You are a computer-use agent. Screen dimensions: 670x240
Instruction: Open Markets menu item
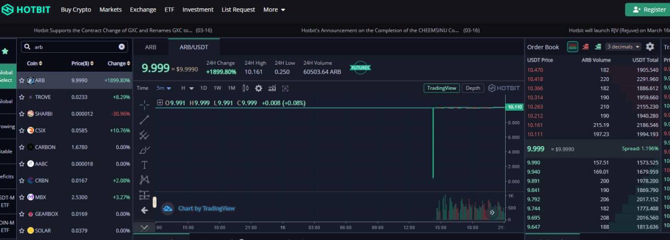110,9
